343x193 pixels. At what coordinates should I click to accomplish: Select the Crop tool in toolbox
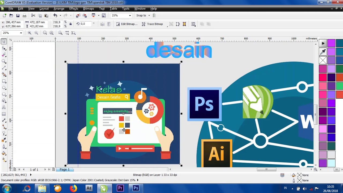4,55
